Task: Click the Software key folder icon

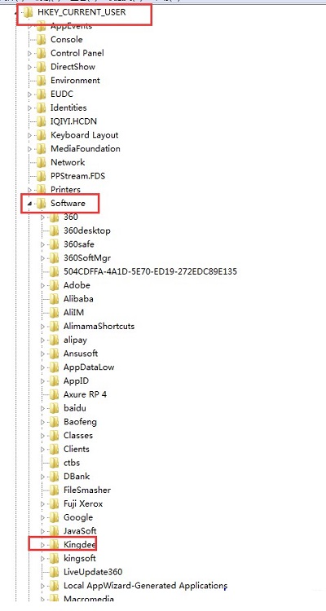Action: (42, 204)
